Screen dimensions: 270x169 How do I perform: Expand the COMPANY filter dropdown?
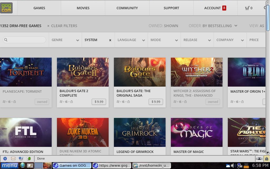point(230,40)
